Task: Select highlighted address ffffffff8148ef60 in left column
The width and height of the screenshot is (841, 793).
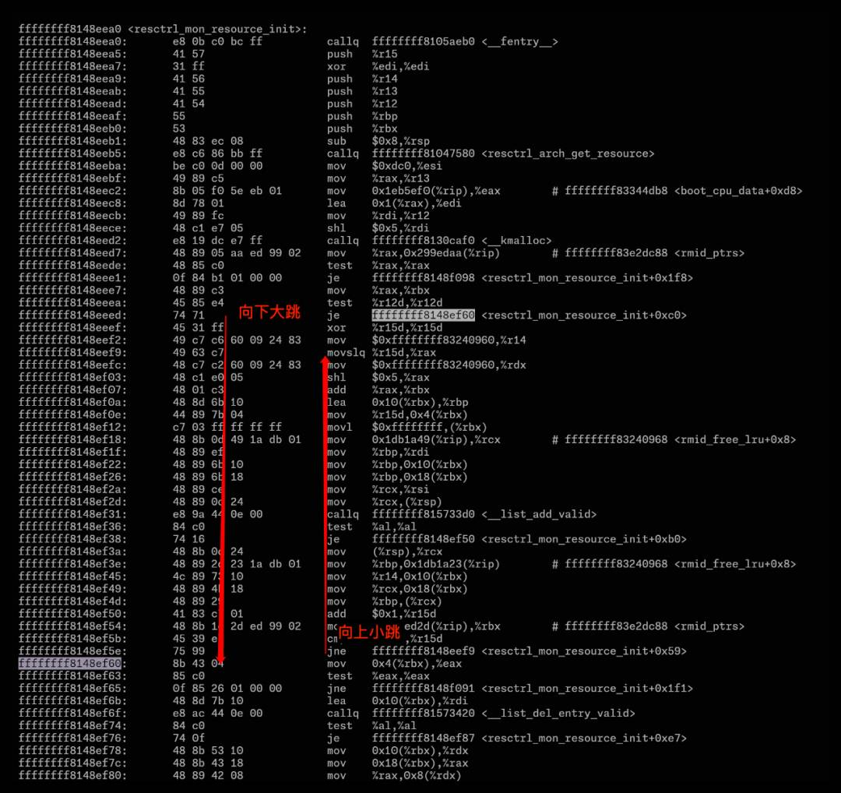Action: pyautogui.click(x=70, y=663)
